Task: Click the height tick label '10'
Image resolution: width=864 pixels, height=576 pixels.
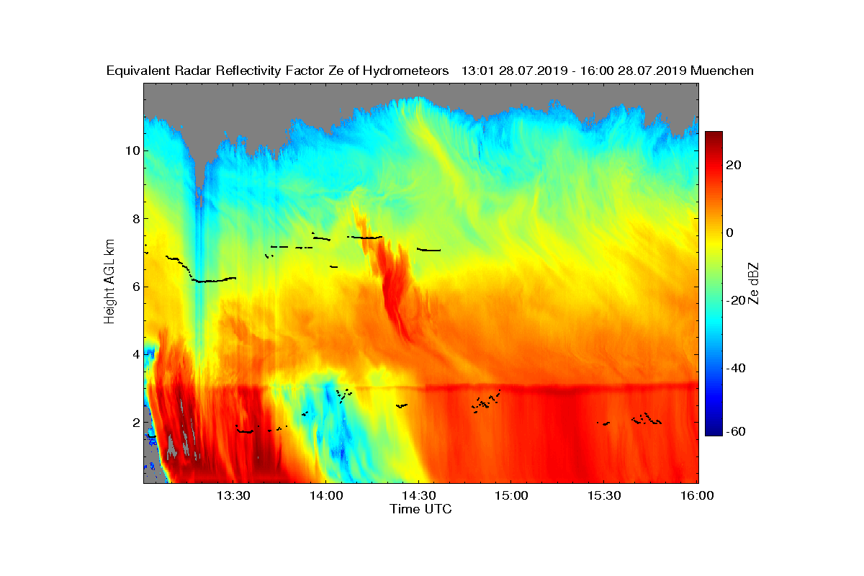Action: pyautogui.click(x=132, y=150)
